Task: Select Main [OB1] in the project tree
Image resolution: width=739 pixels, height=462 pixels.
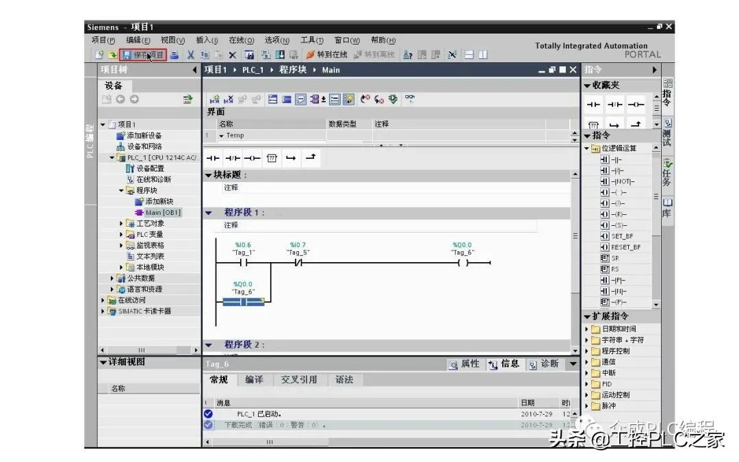Action: 163,213
